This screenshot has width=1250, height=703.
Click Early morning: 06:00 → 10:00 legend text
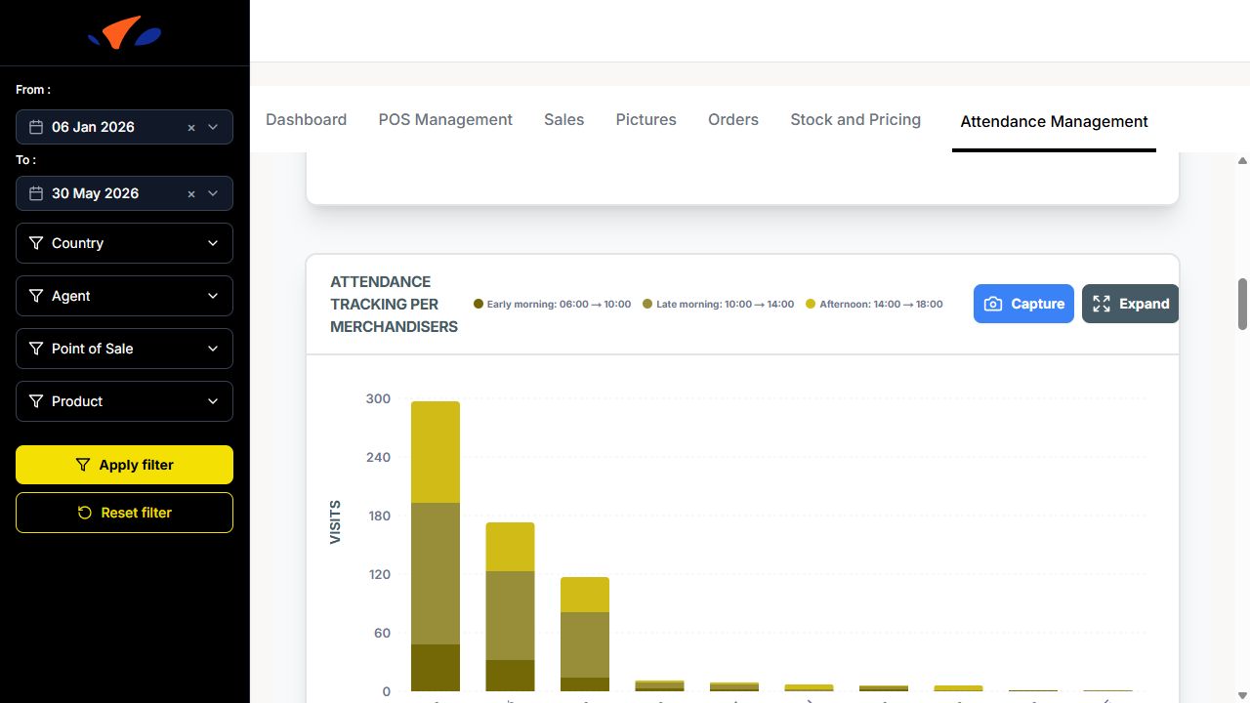[x=559, y=304]
